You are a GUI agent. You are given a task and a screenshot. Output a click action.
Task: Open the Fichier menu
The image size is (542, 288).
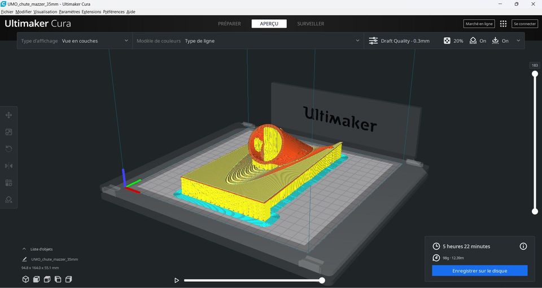(x=7, y=12)
